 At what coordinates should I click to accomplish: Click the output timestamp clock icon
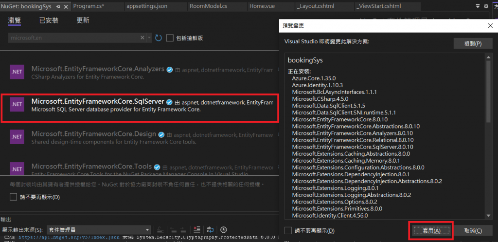(x=224, y=230)
